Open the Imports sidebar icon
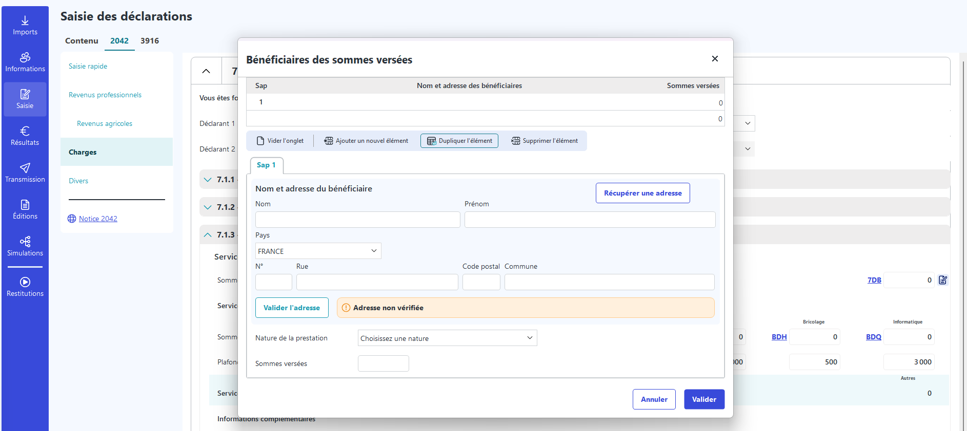The width and height of the screenshot is (967, 431). coord(25,26)
